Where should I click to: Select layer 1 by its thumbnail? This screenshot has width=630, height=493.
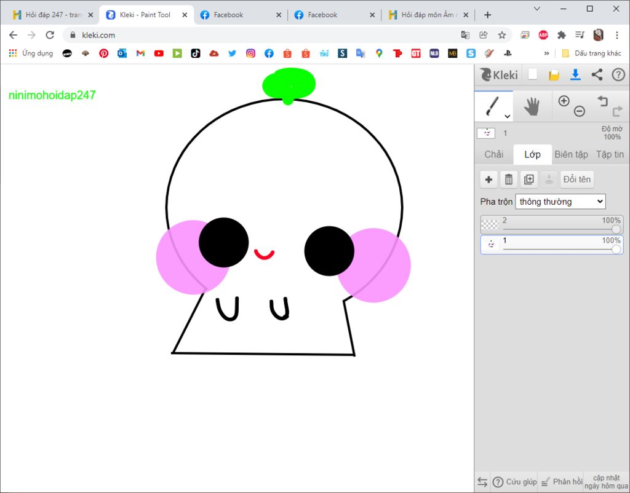tap(490, 245)
